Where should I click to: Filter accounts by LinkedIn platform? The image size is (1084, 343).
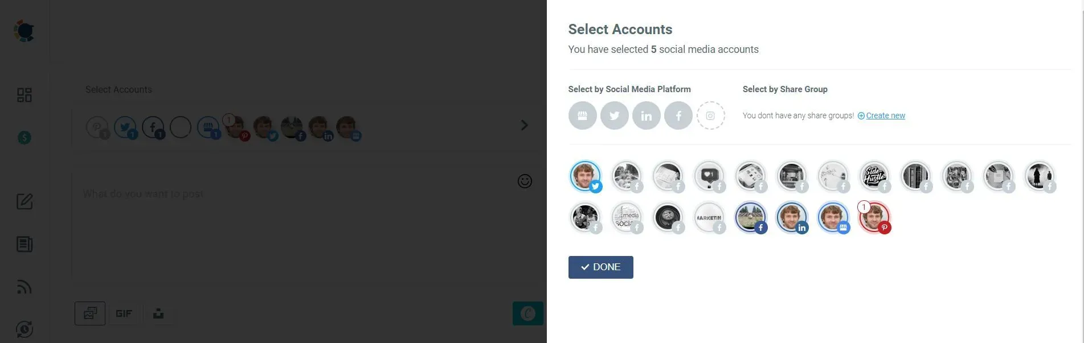(x=646, y=115)
